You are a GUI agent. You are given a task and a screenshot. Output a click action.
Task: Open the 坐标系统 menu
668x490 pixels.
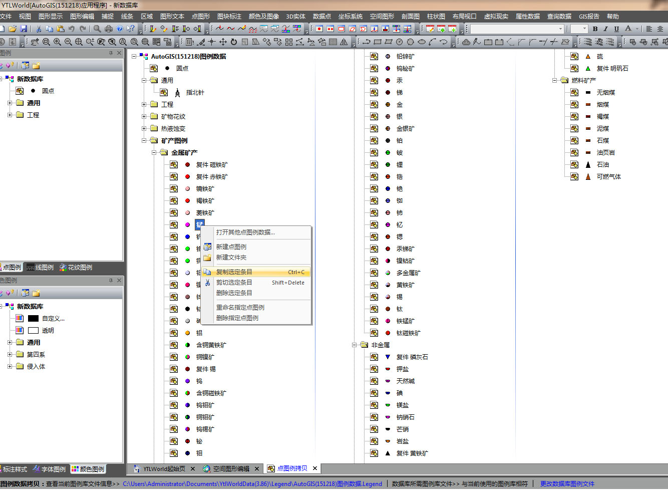point(351,17)
